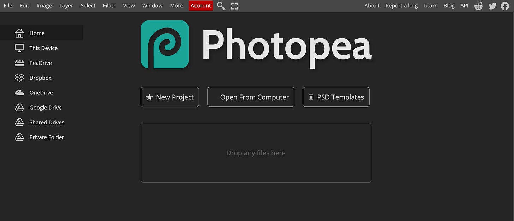Open the More menu
The width and height of the screenshot is (514, 221).
(x=177, y=6)
